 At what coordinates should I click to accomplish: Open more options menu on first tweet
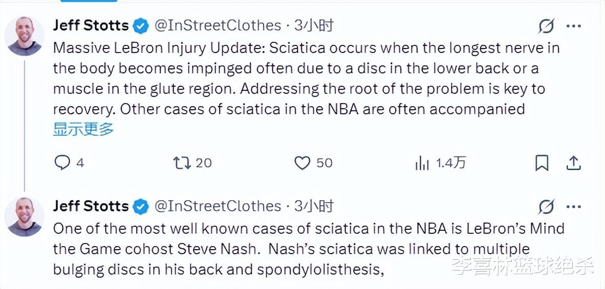coord(574,26)
